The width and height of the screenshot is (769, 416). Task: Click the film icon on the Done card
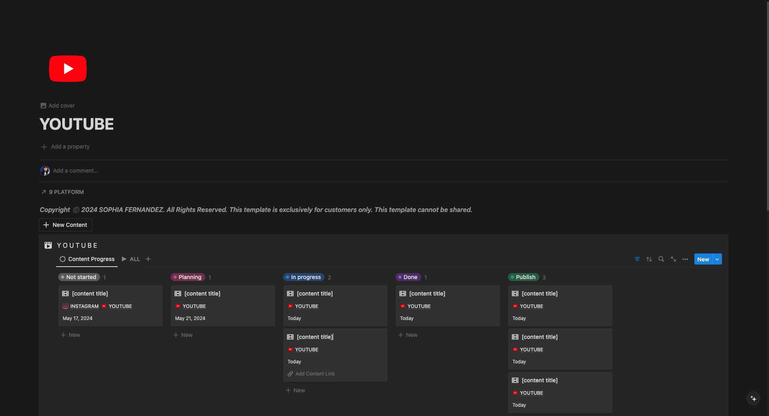click(403, 294)
